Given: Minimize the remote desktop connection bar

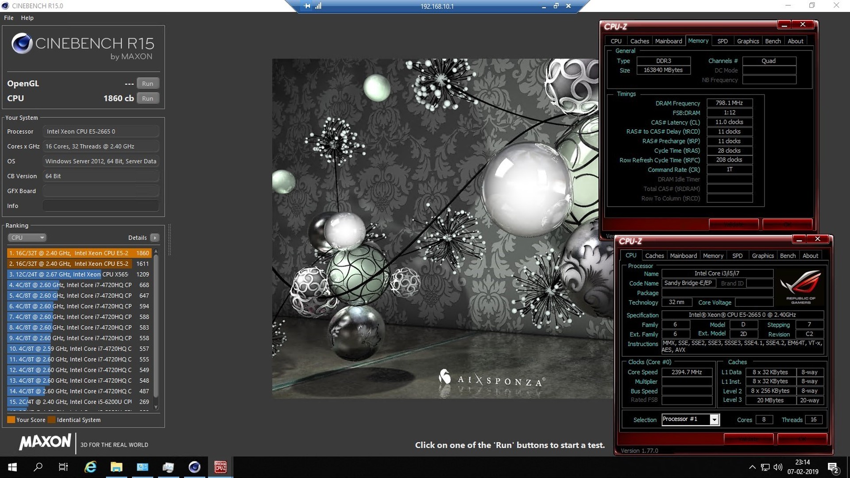Looking at the screenshot, I should pyautogui.click(x=544, y=6).
